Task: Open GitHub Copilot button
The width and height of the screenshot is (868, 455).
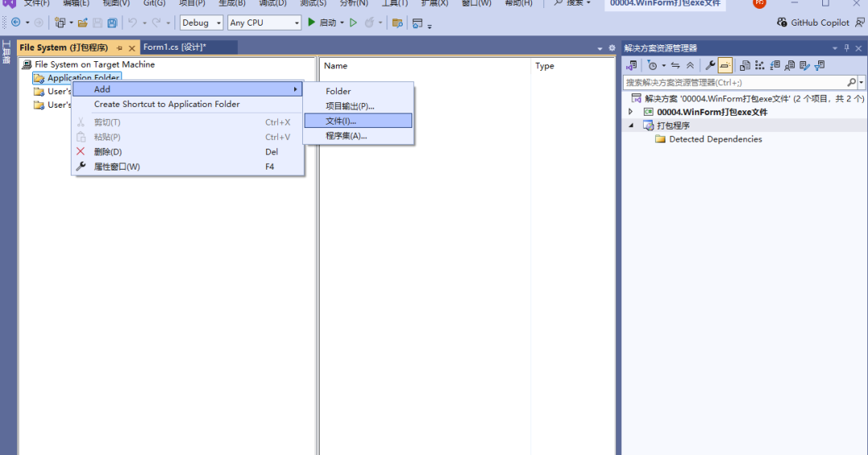Action: [813, 23]
